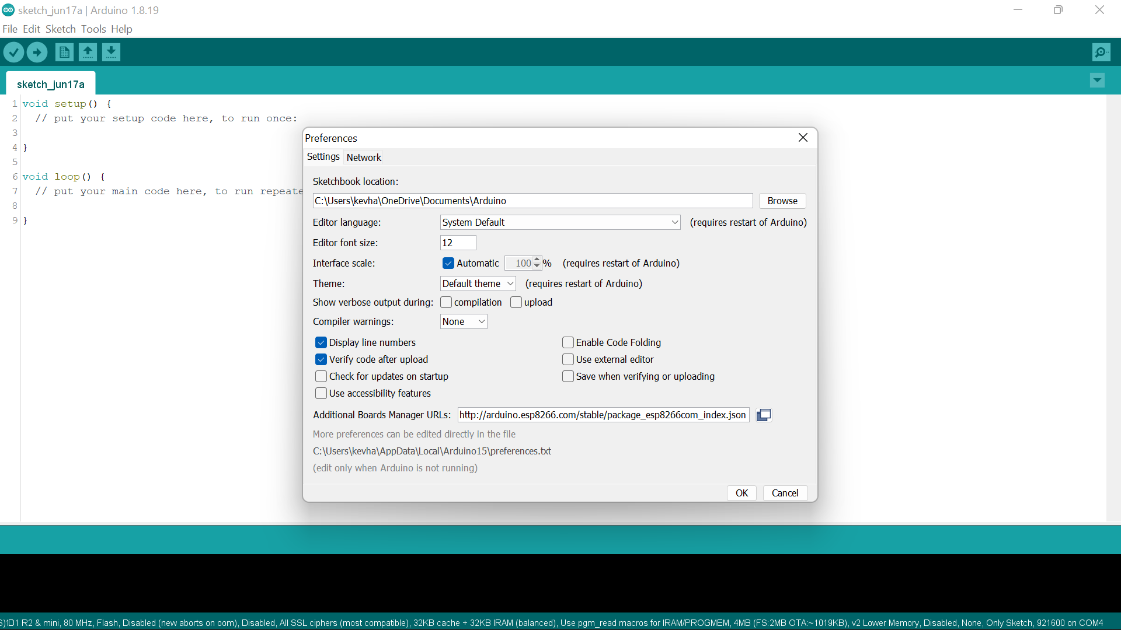Click the Verify checkmark toolbar icon
Screen dimensions: 1121x630
tap(13, 52)
